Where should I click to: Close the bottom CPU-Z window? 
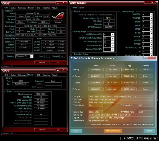(x=63, y=70)
